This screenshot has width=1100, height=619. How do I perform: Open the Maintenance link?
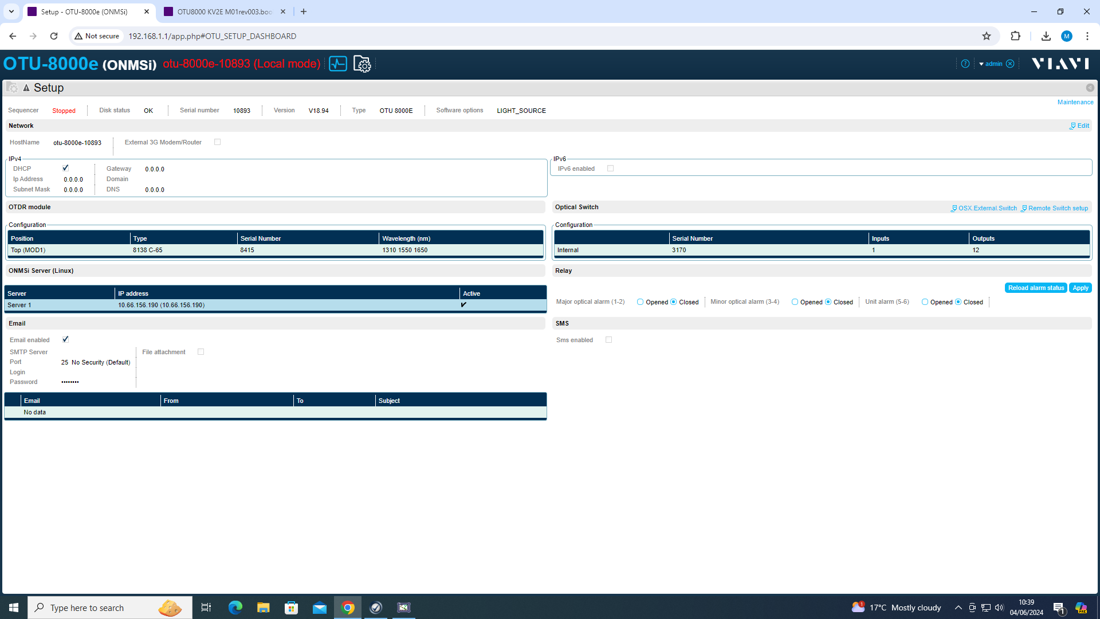1075,102
